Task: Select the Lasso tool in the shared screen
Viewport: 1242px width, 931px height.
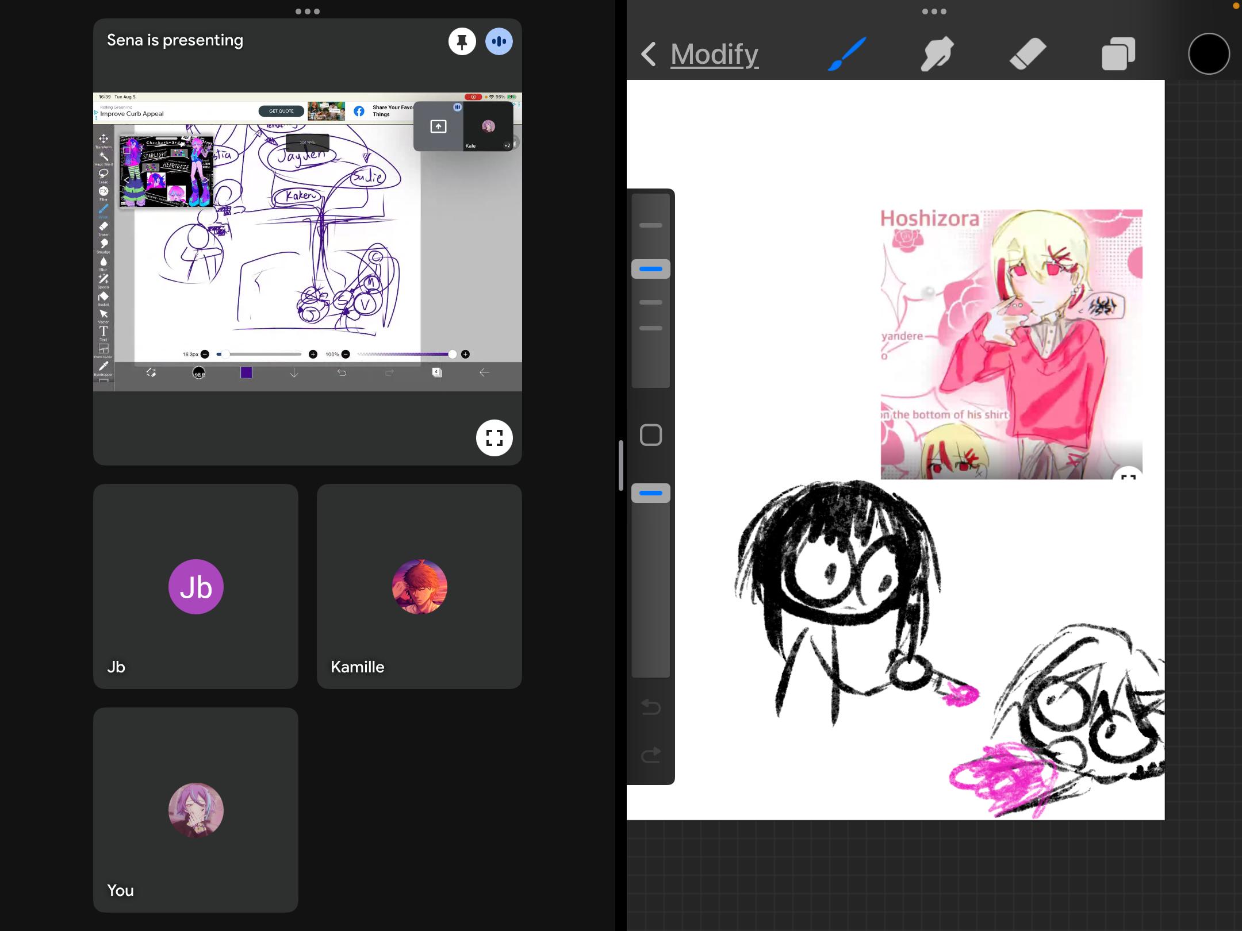Action: tap(103, 175)
